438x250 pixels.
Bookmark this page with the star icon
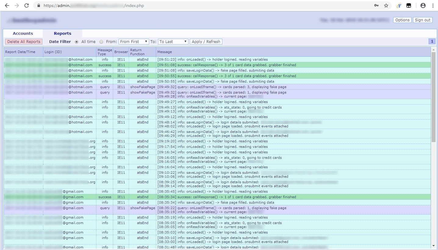pyautogui.click(x=386, y=5)
